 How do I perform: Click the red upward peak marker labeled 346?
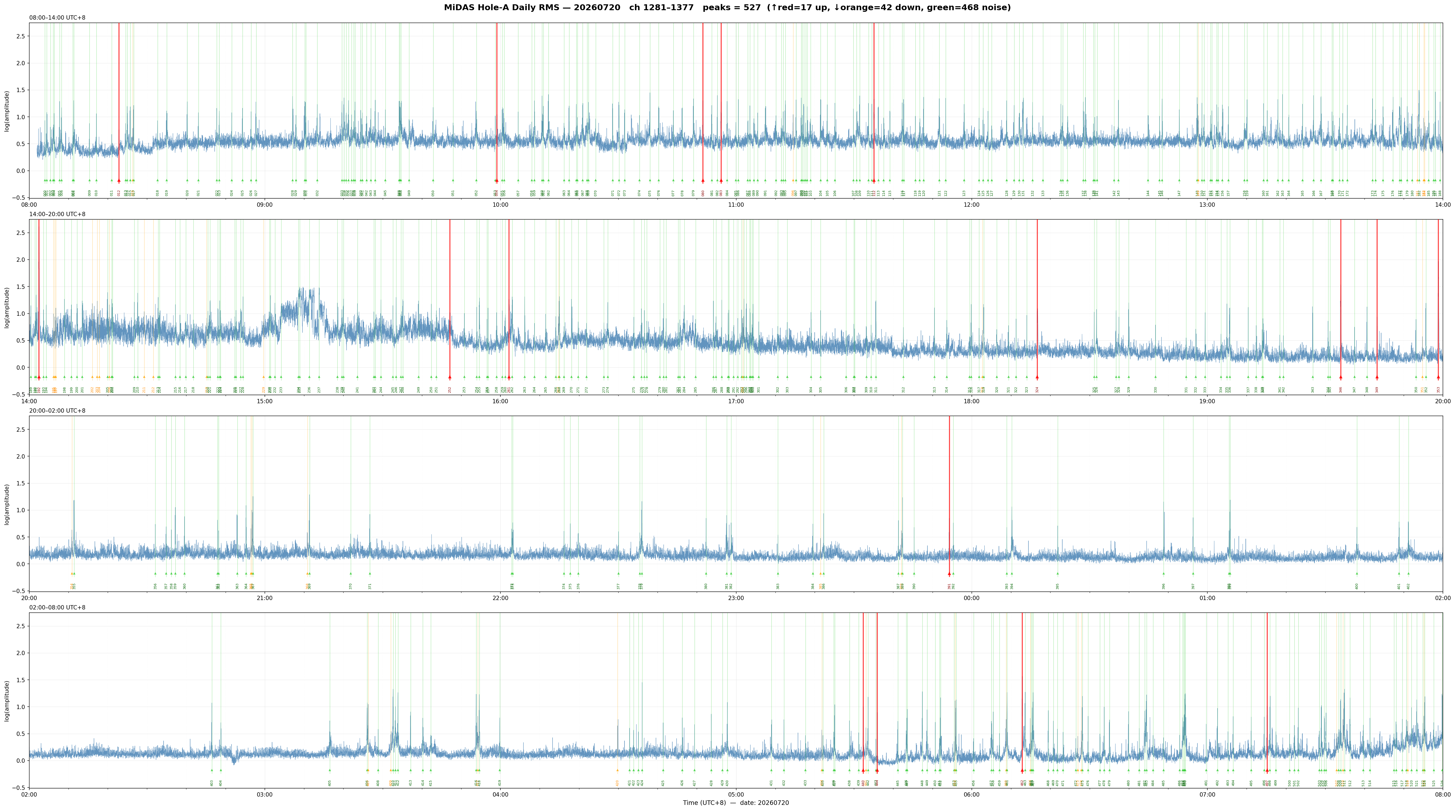tap(1340, 377)
